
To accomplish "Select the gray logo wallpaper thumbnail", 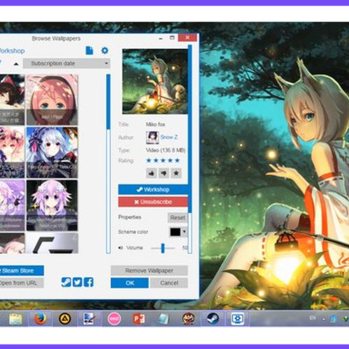I will (x=52, y=243).
